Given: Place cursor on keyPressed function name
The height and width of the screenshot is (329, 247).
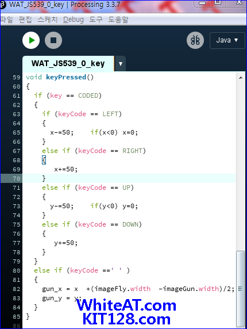Looking at the screenshot, I should pos(66,77).
